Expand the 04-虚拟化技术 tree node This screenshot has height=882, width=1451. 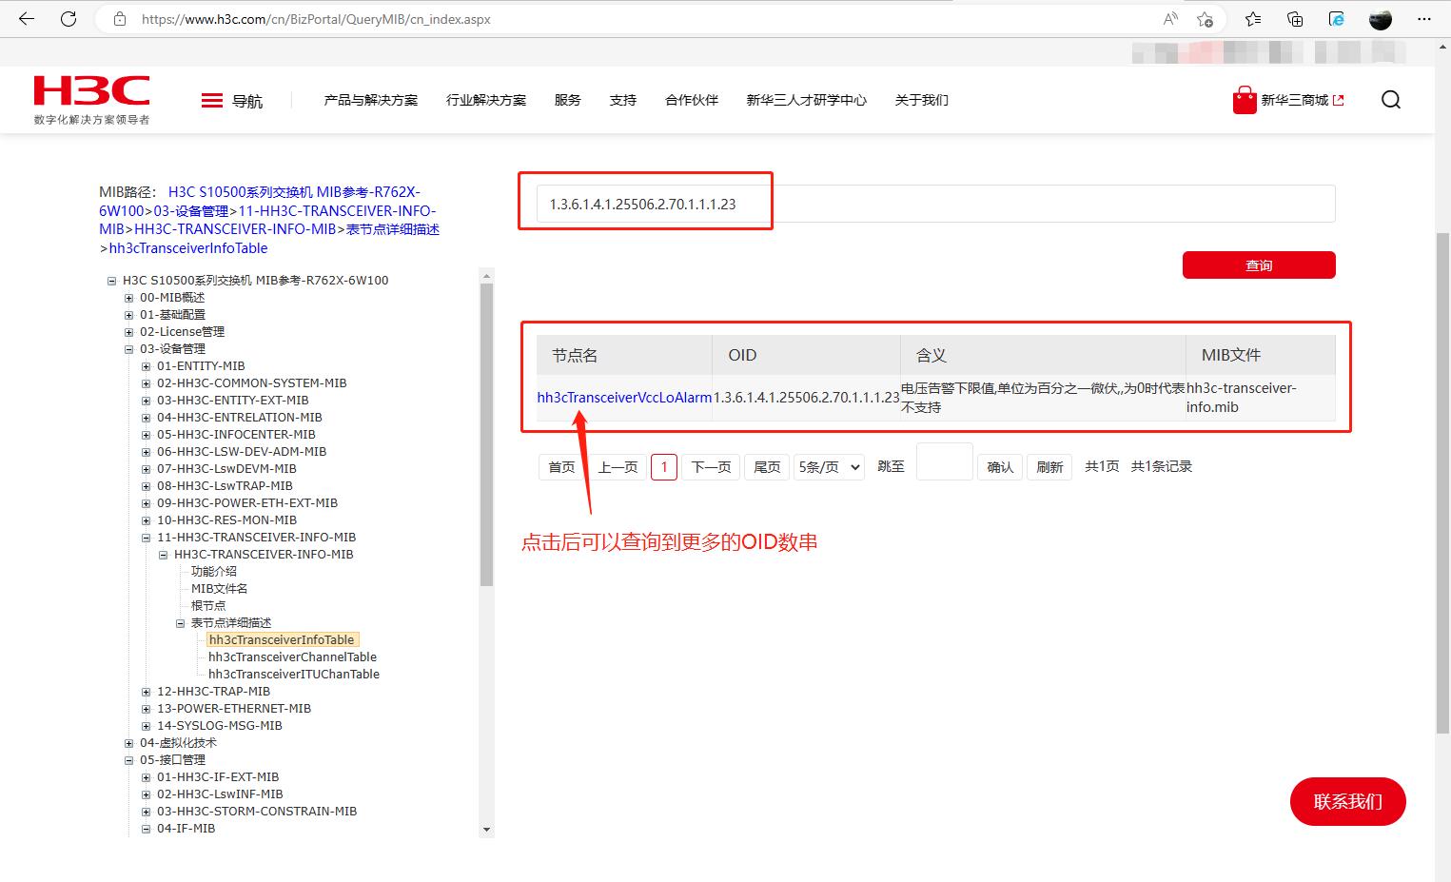coord(129,743)
